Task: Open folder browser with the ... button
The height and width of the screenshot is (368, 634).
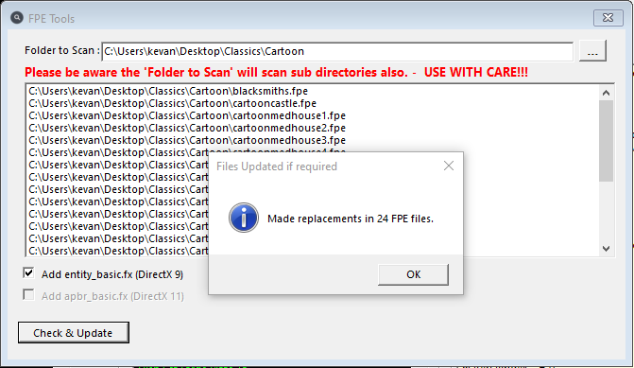Action: tap(592, 51)
